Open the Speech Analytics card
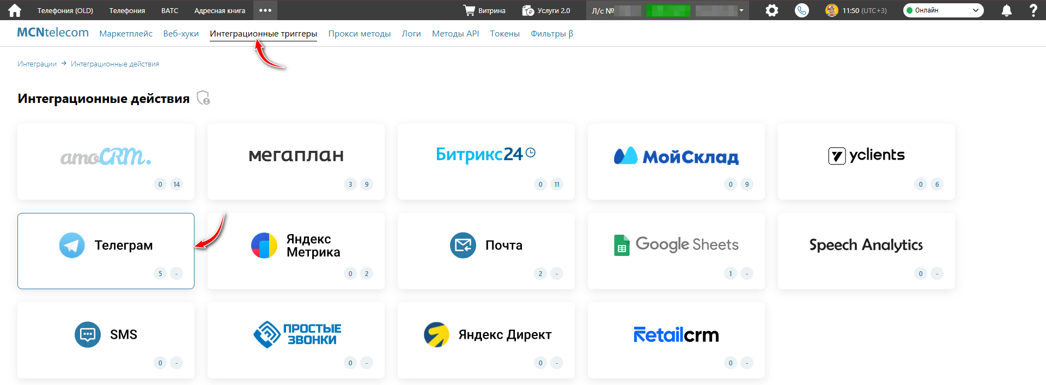Screen dimensions: 1046x385 pos(866,251)
